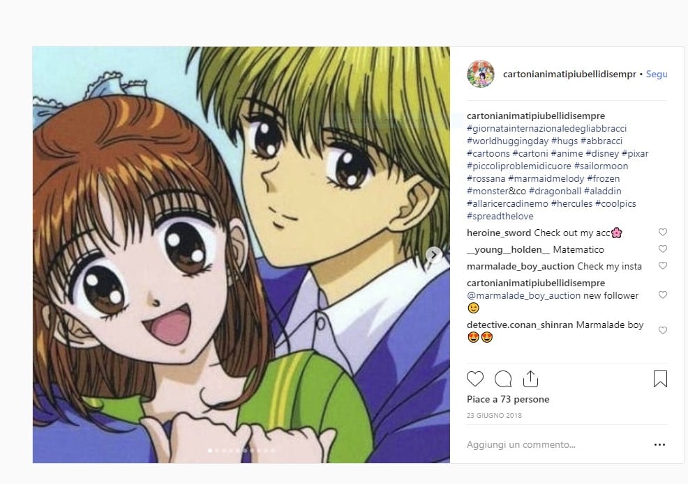
Task: Open comments via the speech bubble icon
Action: coord(503,379)
